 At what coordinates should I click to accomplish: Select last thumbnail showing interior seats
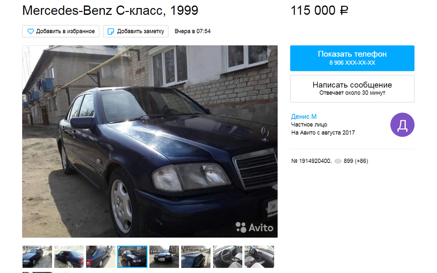click(259, 257)
